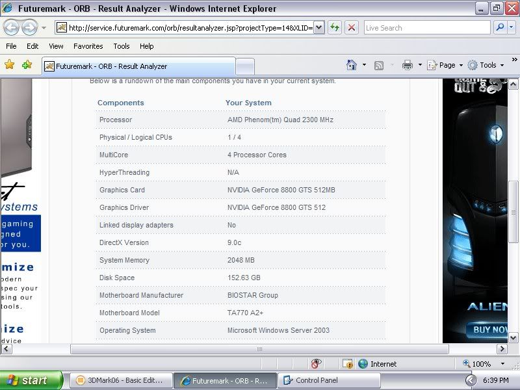The width and height of the screenshot is (520, 390).
Task: Click the vertical scrollbar up arrow
Action: (x=513, y=84)
